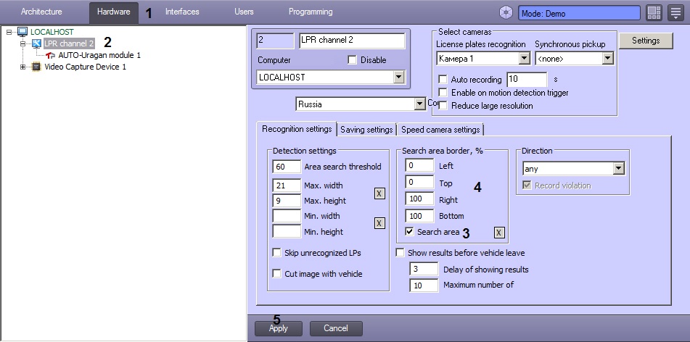Tick the Auto recording checkbox
Image resolution: width=690 pixels, height=342 pixels.
pos(443,80)
